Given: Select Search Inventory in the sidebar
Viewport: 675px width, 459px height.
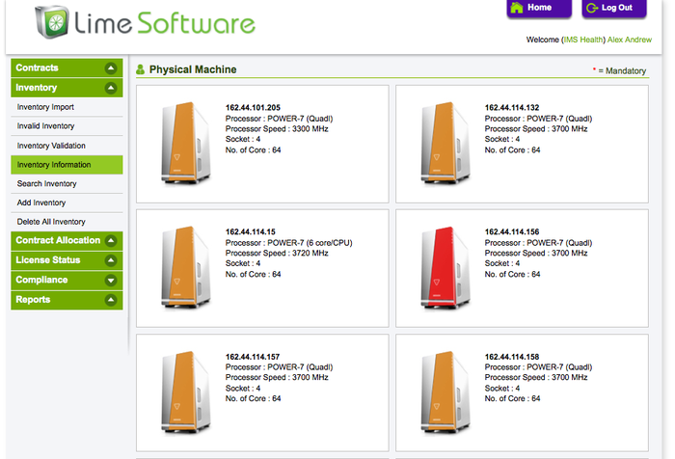Looking at the screenshot, I should (47, 183).
